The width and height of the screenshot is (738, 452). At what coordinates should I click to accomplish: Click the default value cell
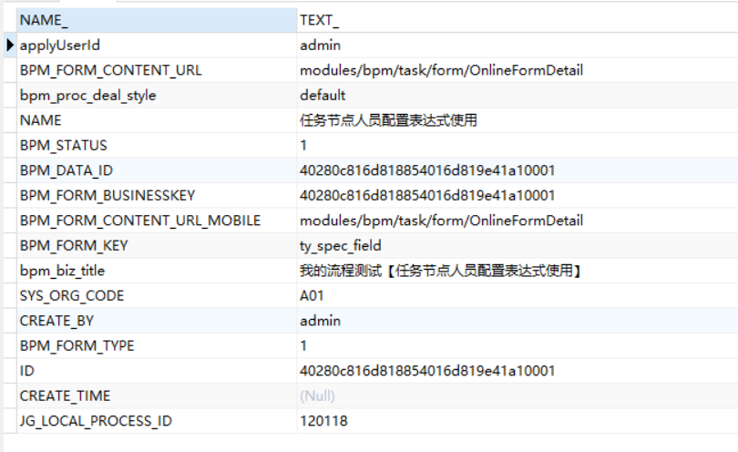click(x=518, y=95)
